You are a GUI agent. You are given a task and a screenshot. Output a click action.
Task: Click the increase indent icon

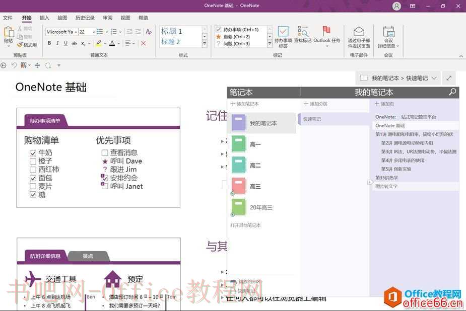[138, 32]
